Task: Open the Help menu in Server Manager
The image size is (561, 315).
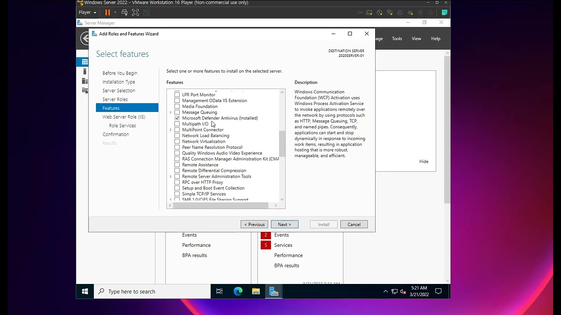Action: [x=436, y=38]
